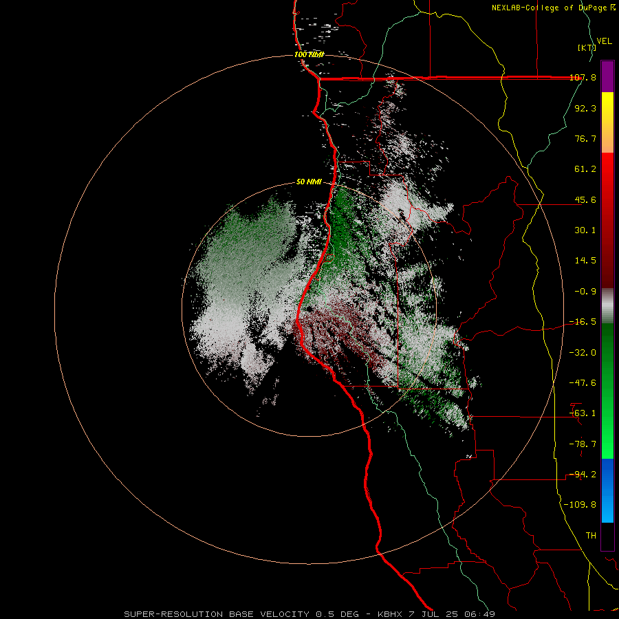Image resolution: width=619 pixels, height=619 pixels.
Task: Click the VEL legend title
Action: (605, 41)
